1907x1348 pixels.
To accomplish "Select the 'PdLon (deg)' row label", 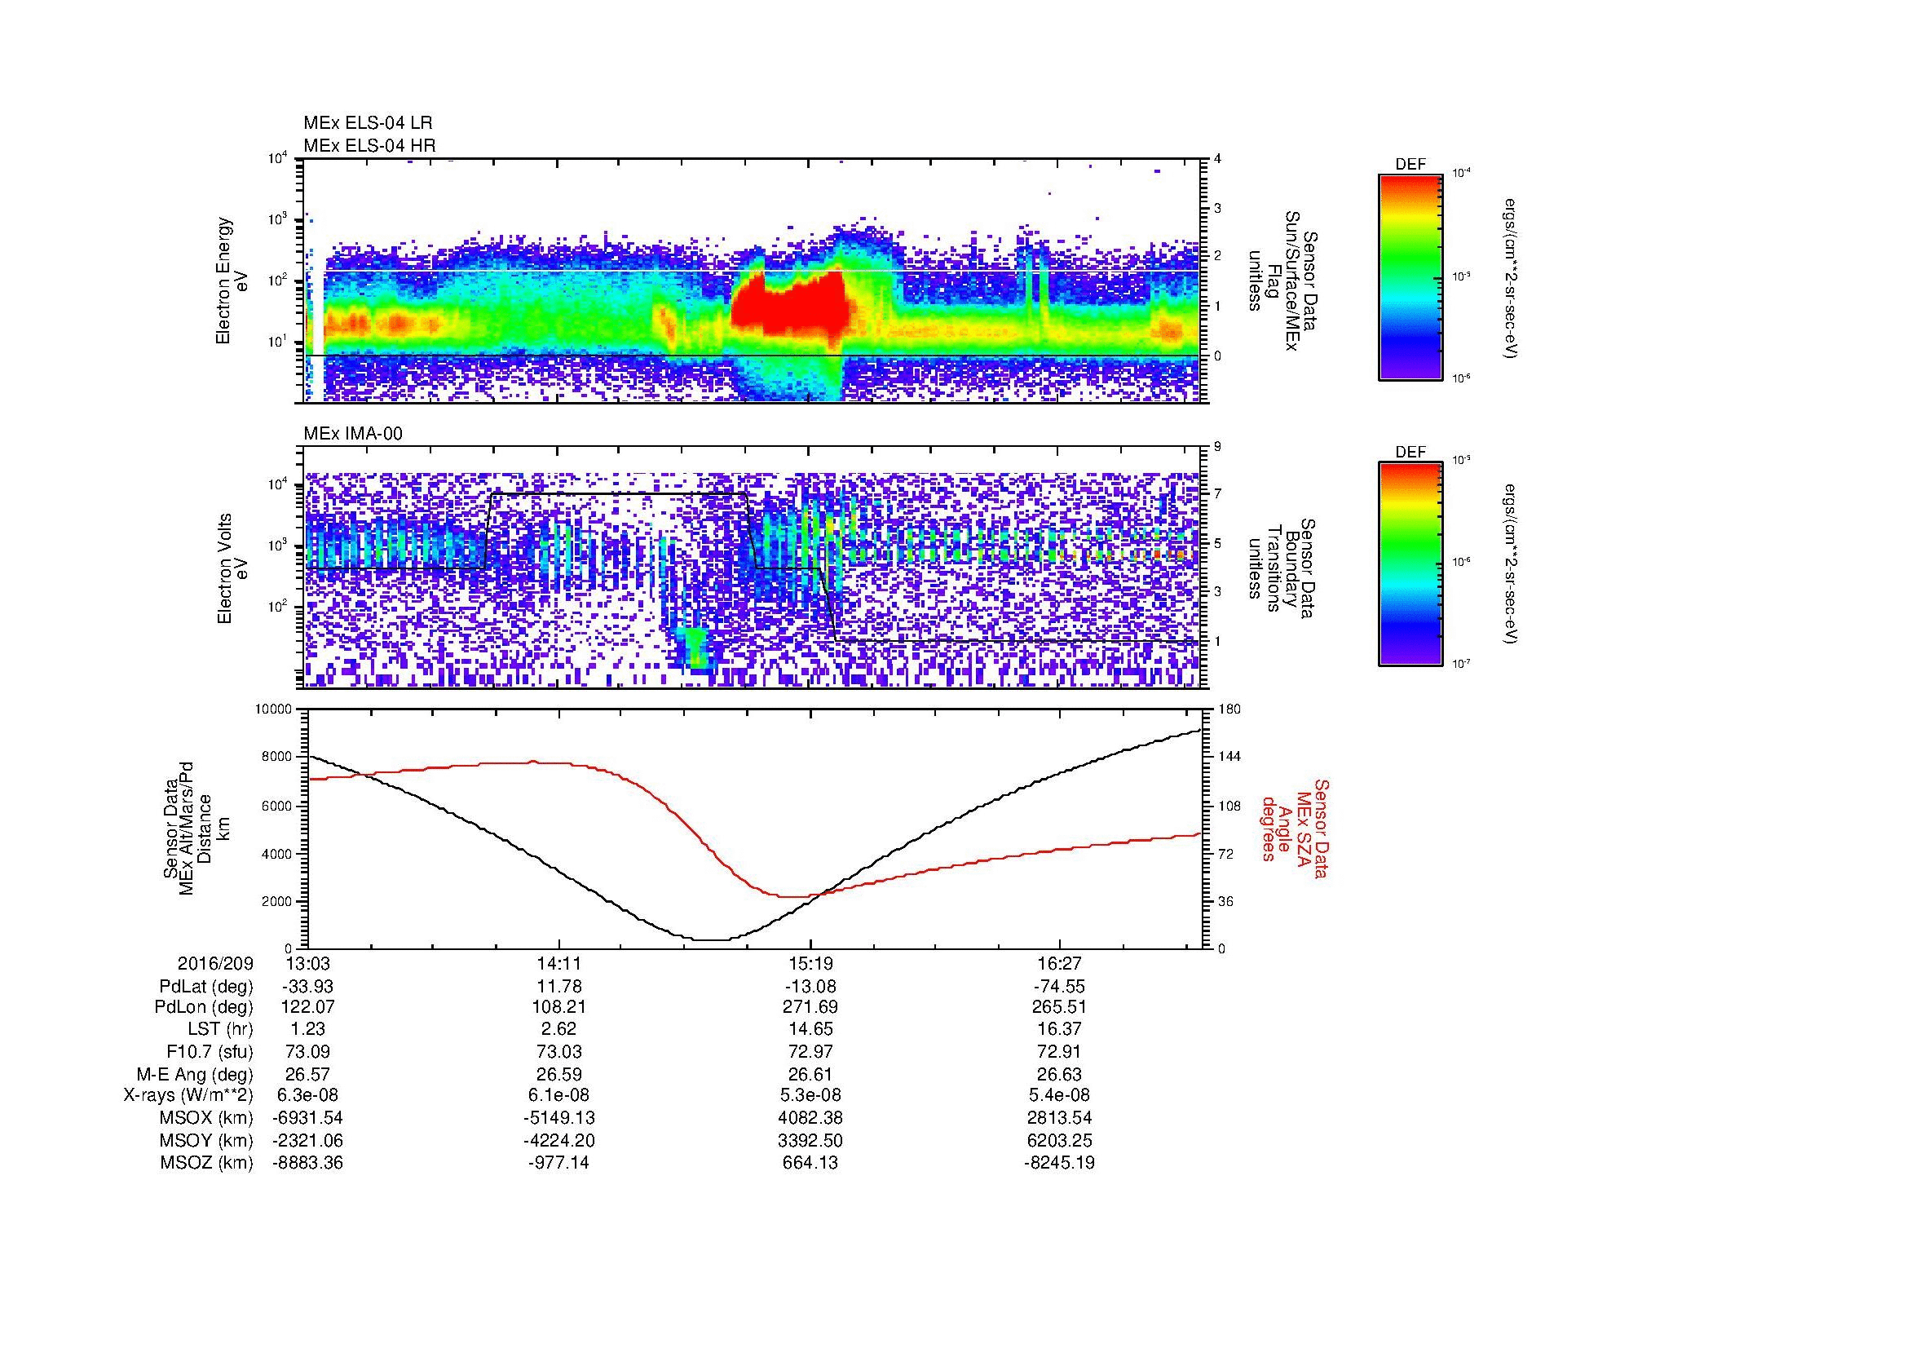I will tap(204, 1007).
